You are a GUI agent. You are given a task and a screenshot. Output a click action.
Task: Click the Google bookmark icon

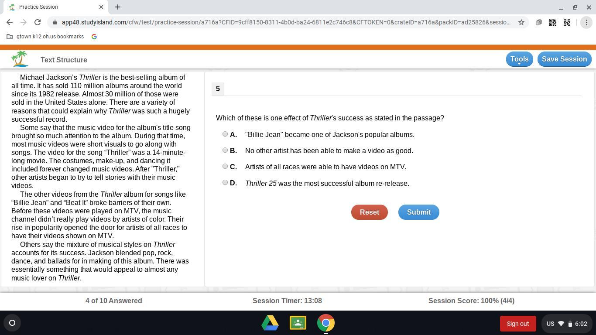pyautogui.click(x=94, y=37)
